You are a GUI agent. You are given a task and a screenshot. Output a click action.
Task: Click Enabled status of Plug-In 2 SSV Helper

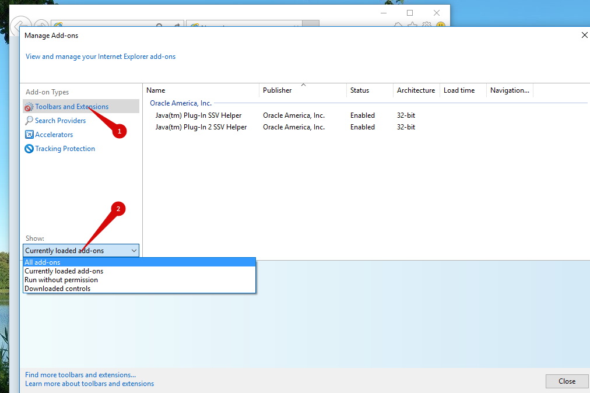[363, 127]
